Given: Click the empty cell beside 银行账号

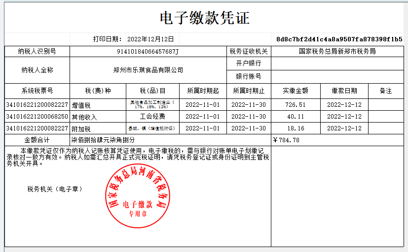Looking at the screenshot, I should click(337, 77).
